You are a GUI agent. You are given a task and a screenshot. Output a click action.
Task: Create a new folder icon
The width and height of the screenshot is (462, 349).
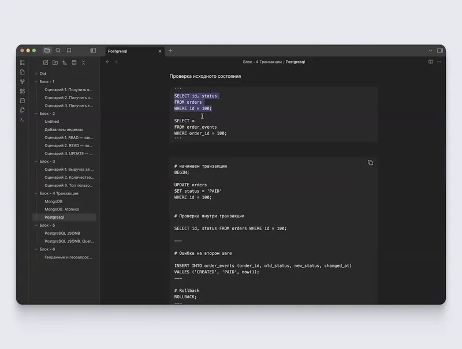55,62
